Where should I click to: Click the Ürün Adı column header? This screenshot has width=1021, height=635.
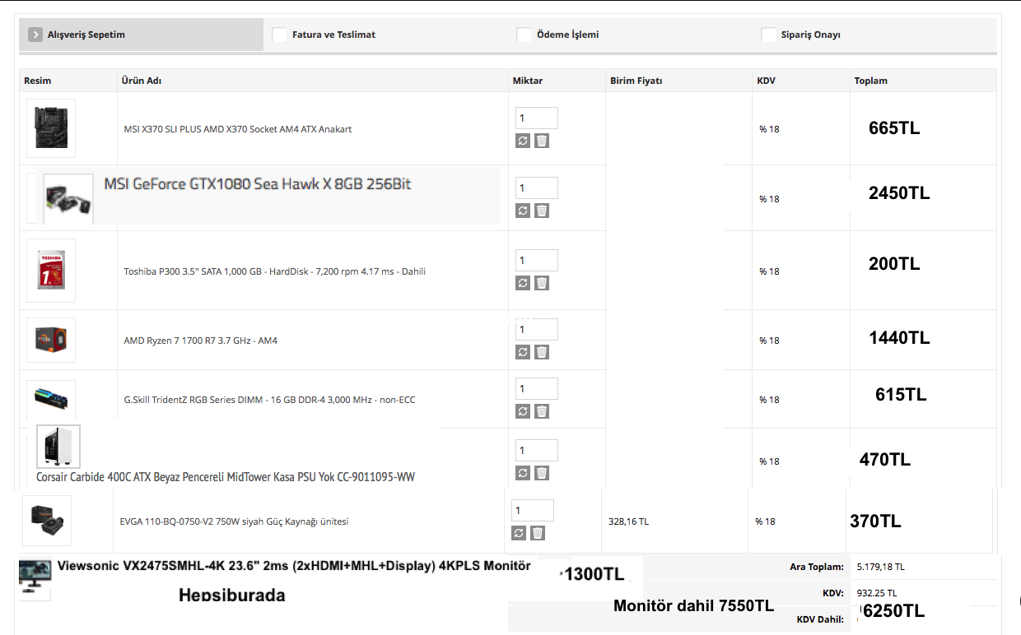(x=142, y=81)
